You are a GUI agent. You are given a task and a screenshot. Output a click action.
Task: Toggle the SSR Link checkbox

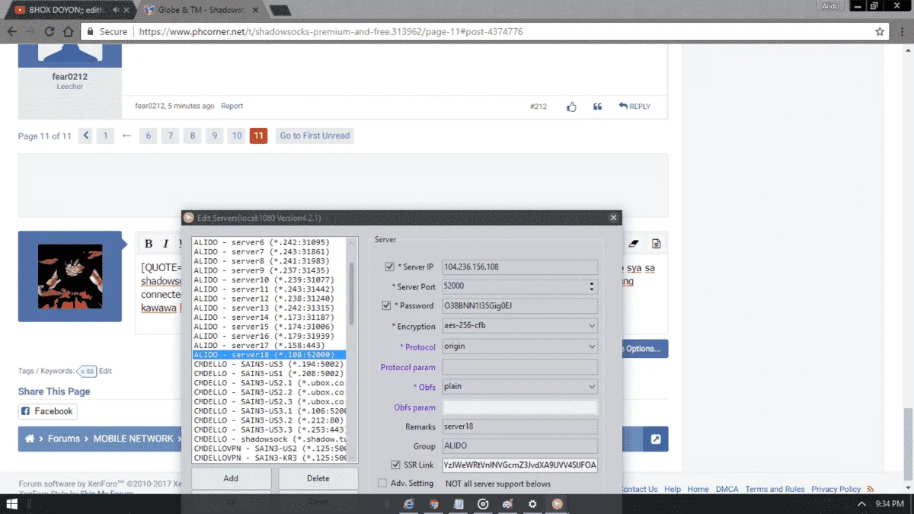click(x=395, y=465)
